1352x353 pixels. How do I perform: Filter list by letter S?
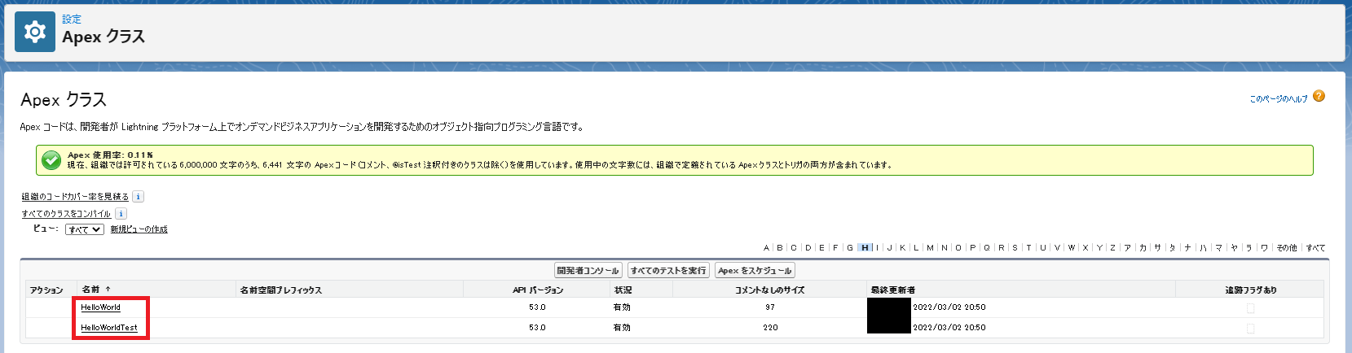[1015, 248]
